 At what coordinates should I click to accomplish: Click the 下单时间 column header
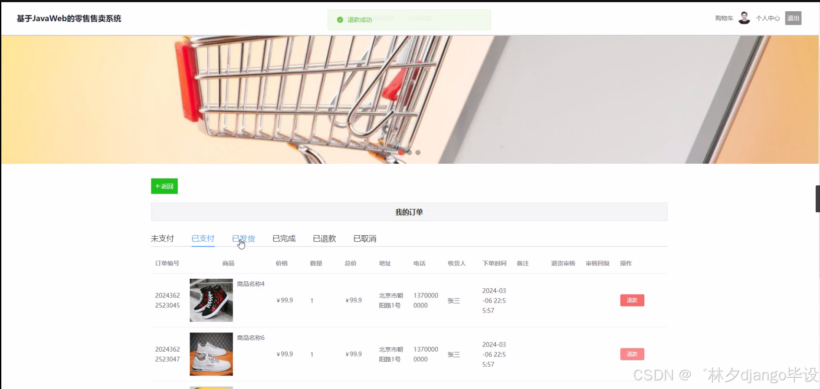tap(494, 263)
